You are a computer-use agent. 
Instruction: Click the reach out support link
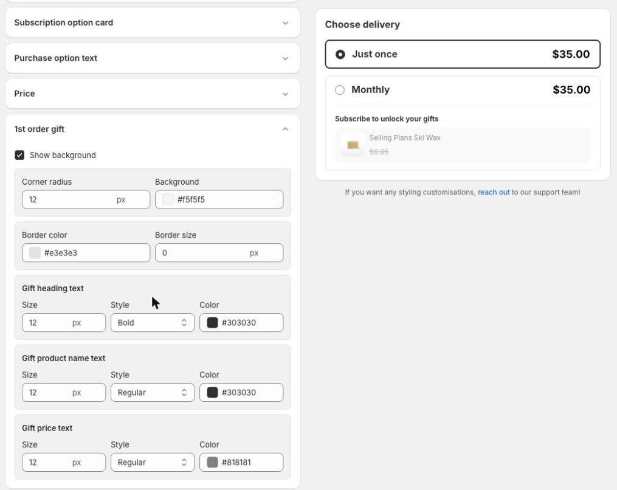click(x=494, y=192)
